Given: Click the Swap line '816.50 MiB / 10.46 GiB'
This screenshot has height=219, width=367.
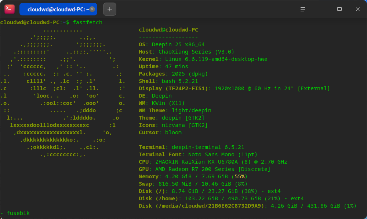Looking at the screenshot, I should pos(193,184).
